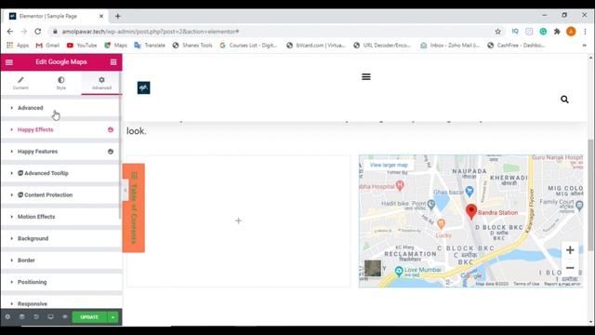Viewport: 595px width, 335px height.
Task: Open the YouTube bookmark
Action: (82, 46)
